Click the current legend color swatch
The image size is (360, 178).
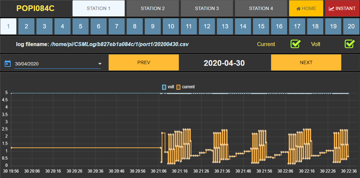point(178,87)
